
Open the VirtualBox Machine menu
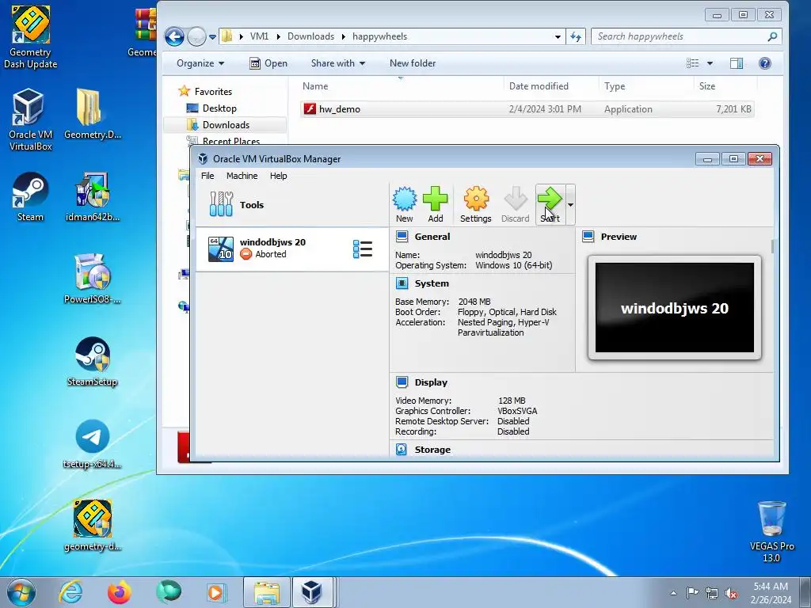click(x=242, y=176)
